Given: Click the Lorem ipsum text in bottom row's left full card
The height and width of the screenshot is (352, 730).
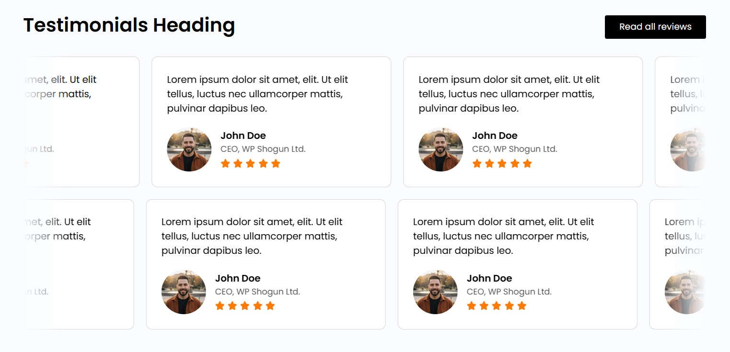Looking at the screenshot, I should 252,236.
